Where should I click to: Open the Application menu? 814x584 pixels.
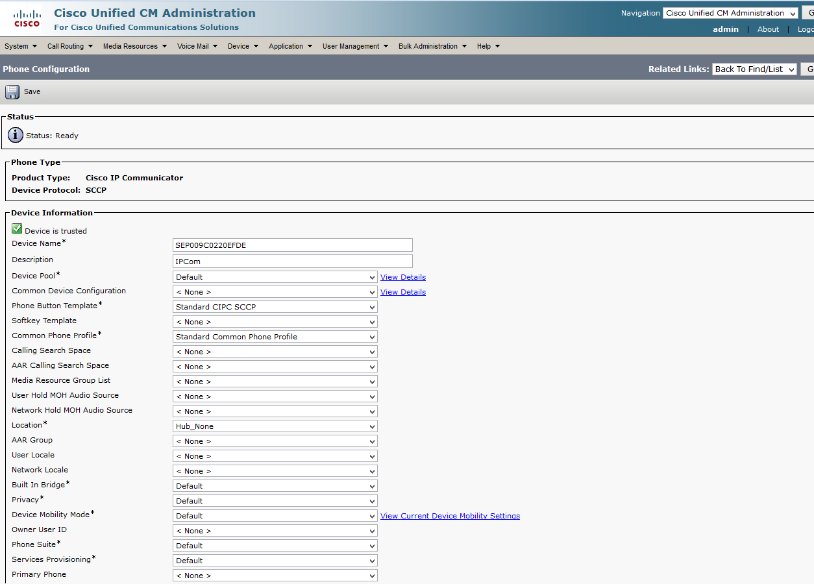291,46
